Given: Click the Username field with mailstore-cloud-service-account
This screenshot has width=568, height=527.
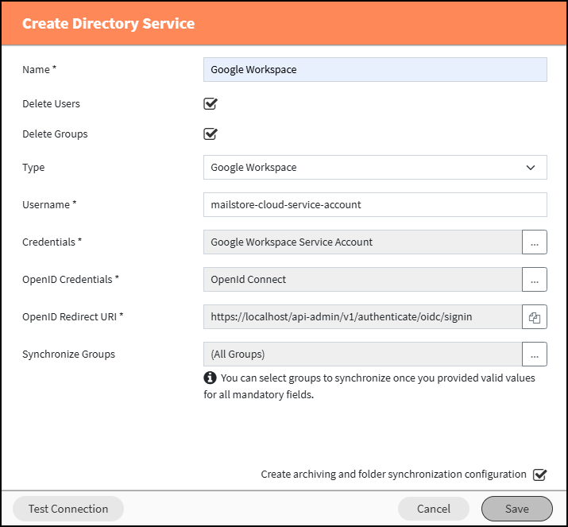Looking at the screenshot, I should point(375,205).
